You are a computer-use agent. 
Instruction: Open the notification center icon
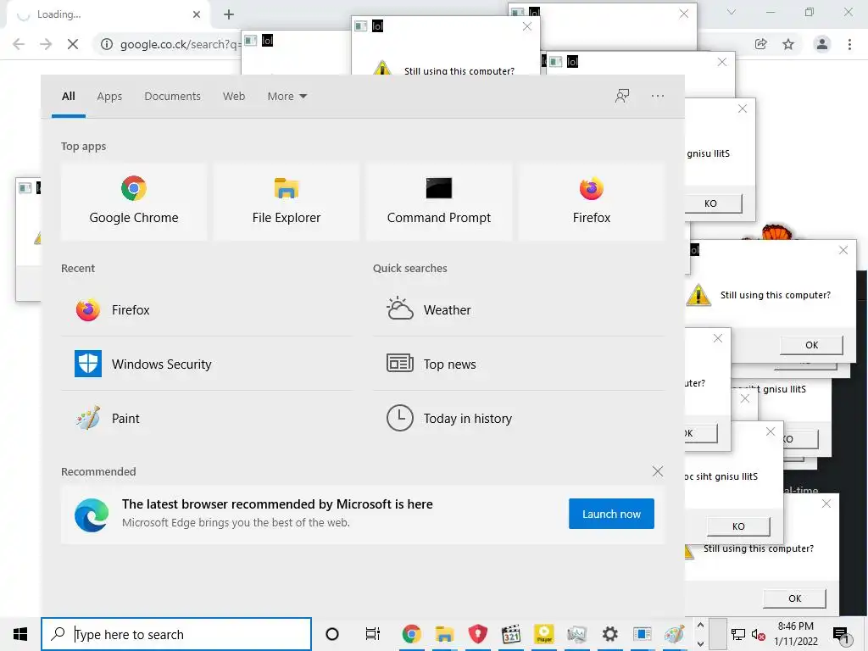(841, 635)
